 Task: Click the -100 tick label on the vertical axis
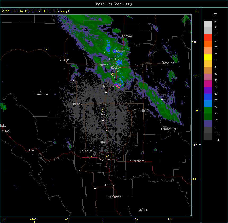tap(193, 179)
